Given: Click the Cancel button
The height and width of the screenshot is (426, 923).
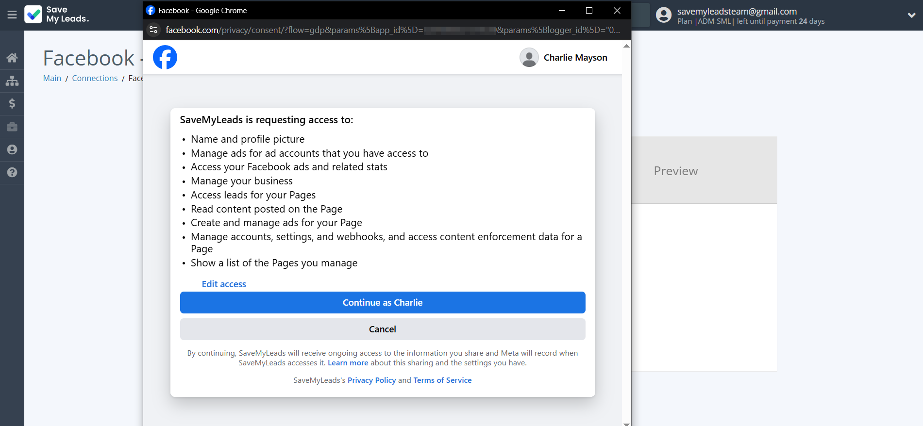Looking at the screenshot, I should 383,329.
